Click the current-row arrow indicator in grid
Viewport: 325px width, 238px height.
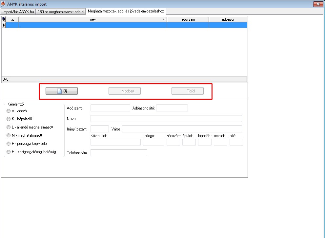point(4,25)
